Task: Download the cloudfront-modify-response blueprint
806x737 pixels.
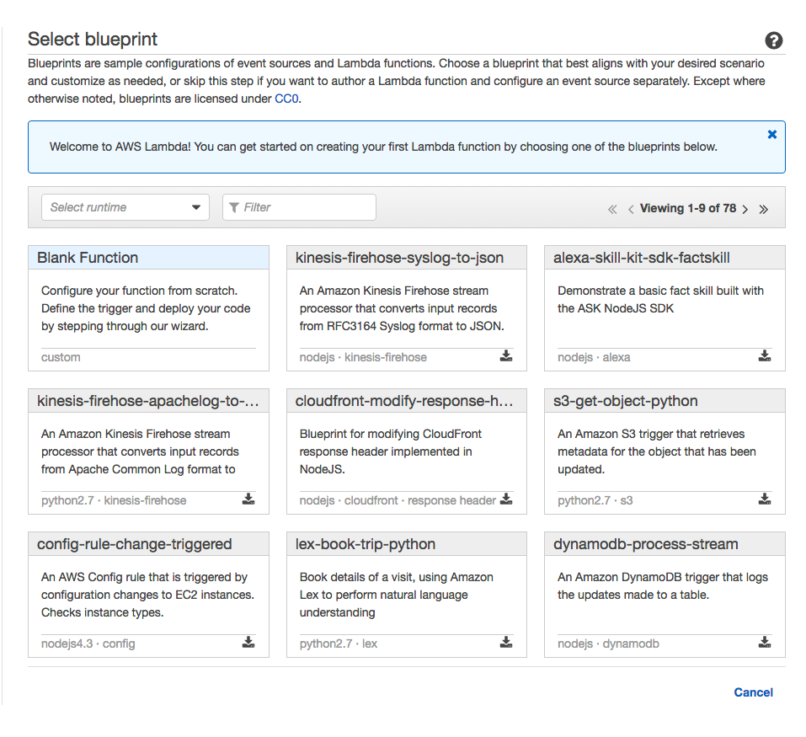Action: pos(506,499)
